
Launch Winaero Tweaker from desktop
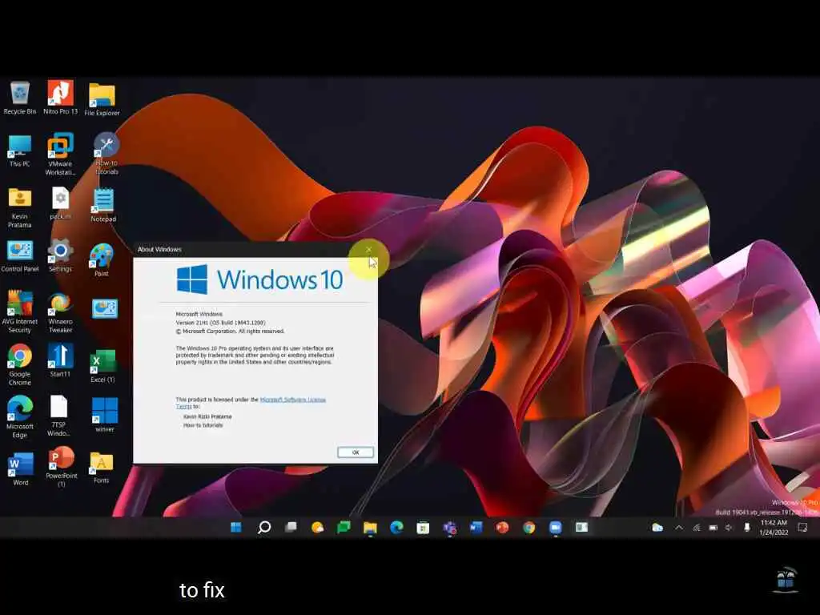click(60, 313)
